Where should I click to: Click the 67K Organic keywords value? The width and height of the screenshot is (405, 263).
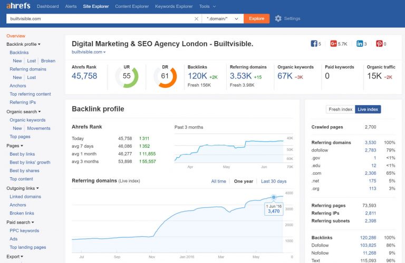pos(285,76)
